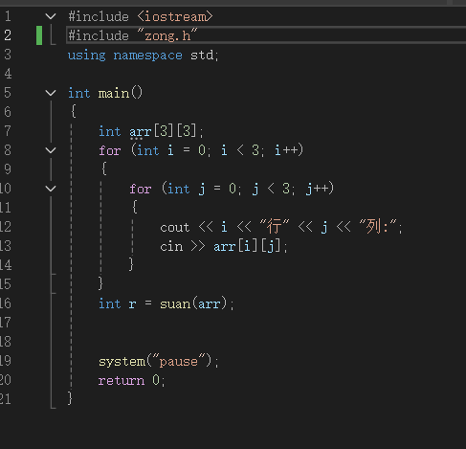Click the 'cin >> arr[i][j];' statement
The height and width of the screenshot is (449, 466).
(224, 246)
